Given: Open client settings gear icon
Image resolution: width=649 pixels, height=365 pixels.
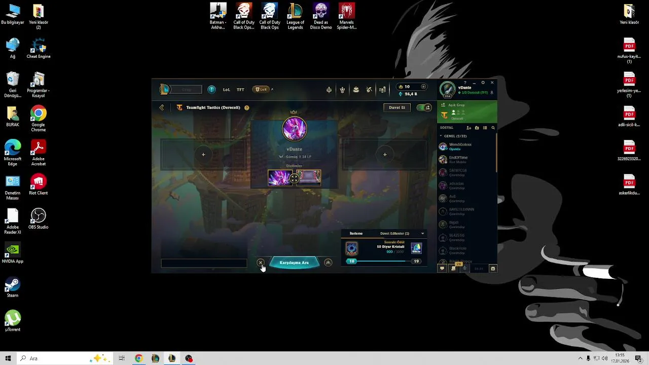Looking at the screenshot, I should (483, 83).
